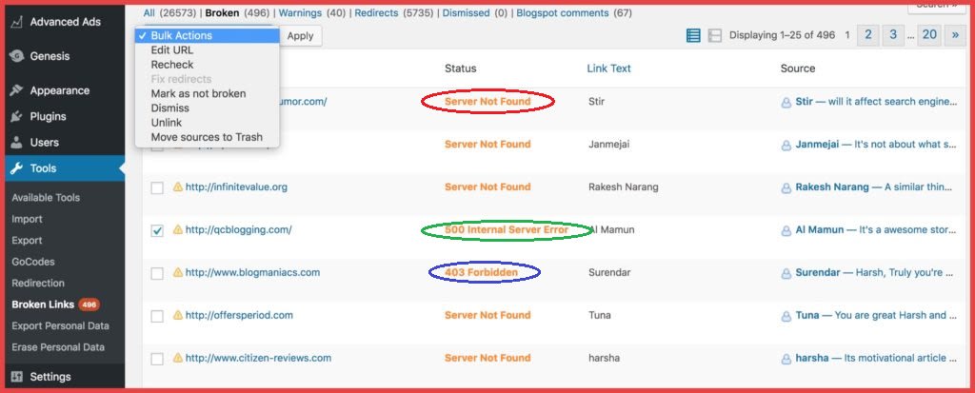Click the Users person icon
This screenshot has width=975, height=393.
click(x=17, y=143)
